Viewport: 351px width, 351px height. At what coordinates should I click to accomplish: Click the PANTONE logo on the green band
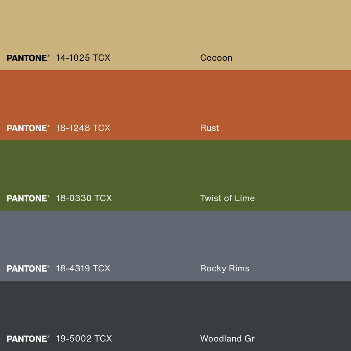[x=28, y=198]
